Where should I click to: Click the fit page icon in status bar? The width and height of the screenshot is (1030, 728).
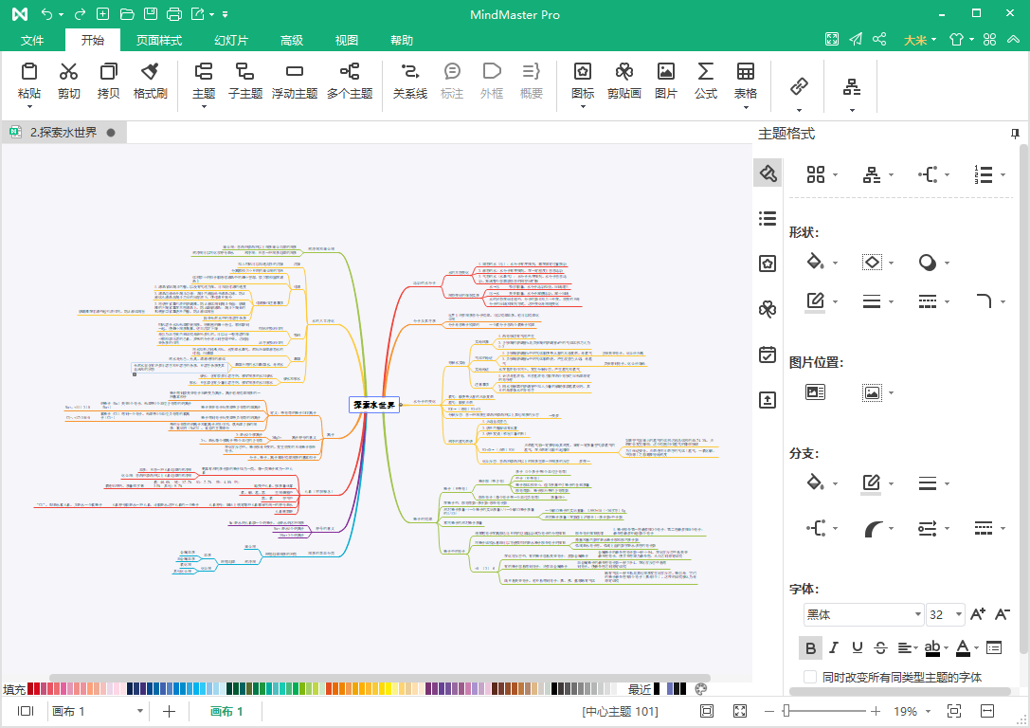point(707,711)
